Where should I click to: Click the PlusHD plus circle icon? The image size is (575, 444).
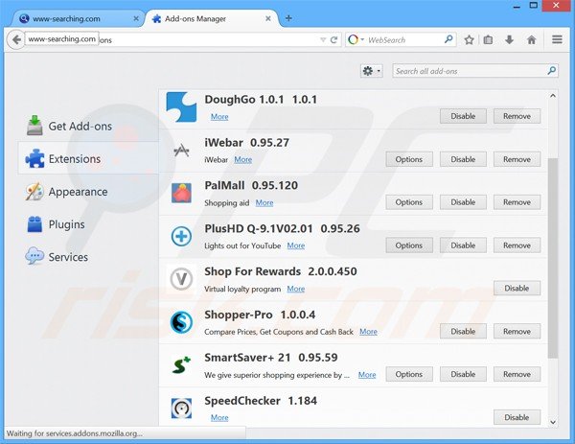pyautogui.click(x=181, y=236)
